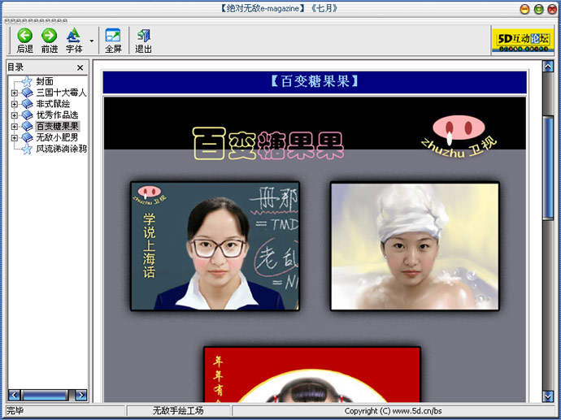This screenshot has height=420, width=561.
Task: Click content scrollbar up arrow
Action: coord(548,66)
